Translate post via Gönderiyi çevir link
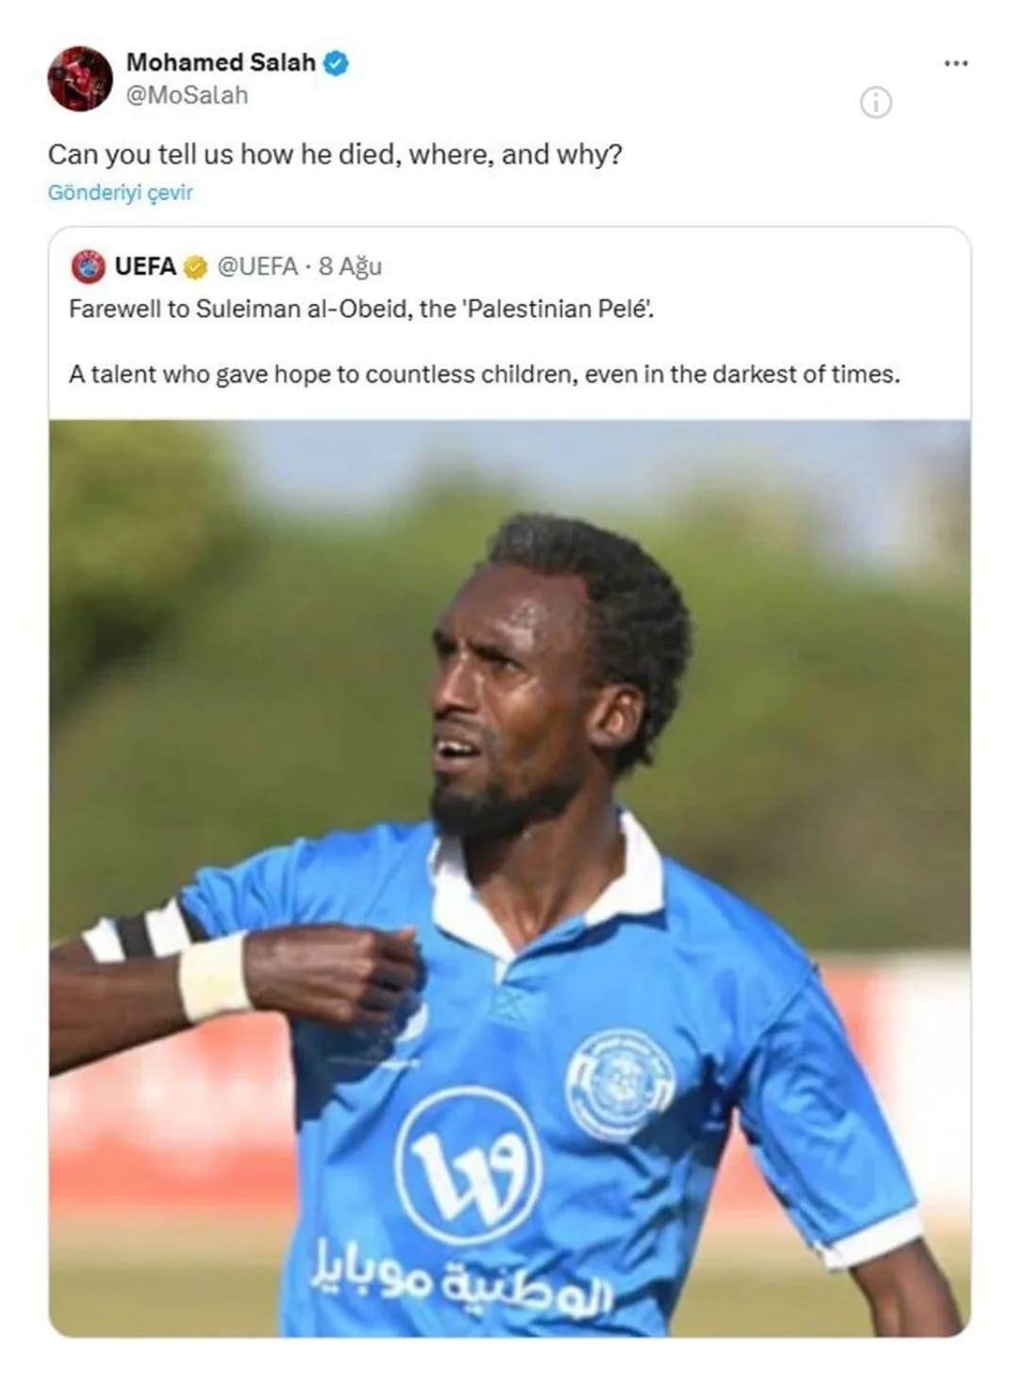Viewport: 1019px width, 1373px height. [120, 193]
